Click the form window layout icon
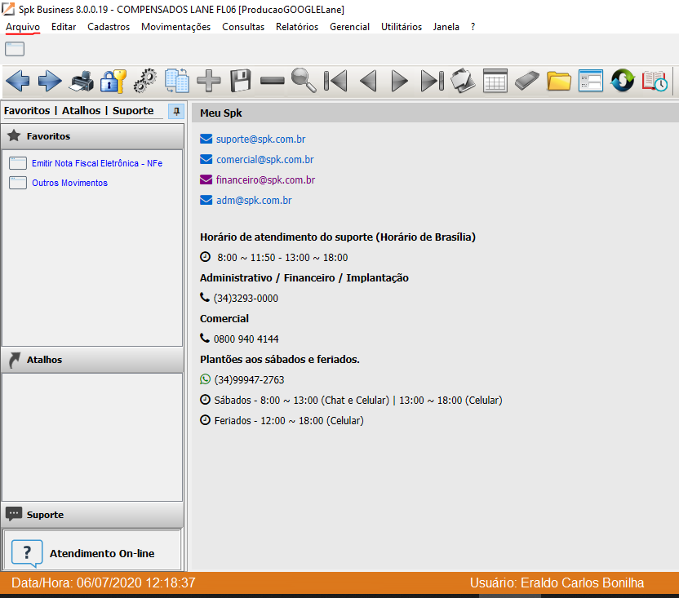 point(591,81)
